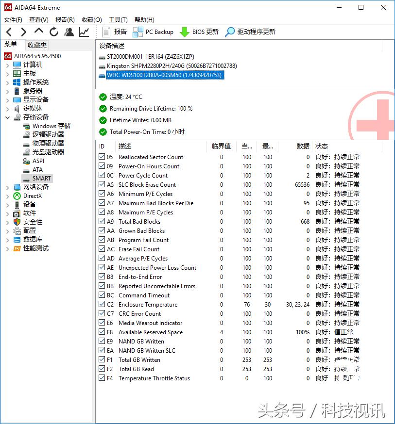This screenshot has width=395, height=424.
Task: Click the back navigation arrow
Action: click(9, 32)
